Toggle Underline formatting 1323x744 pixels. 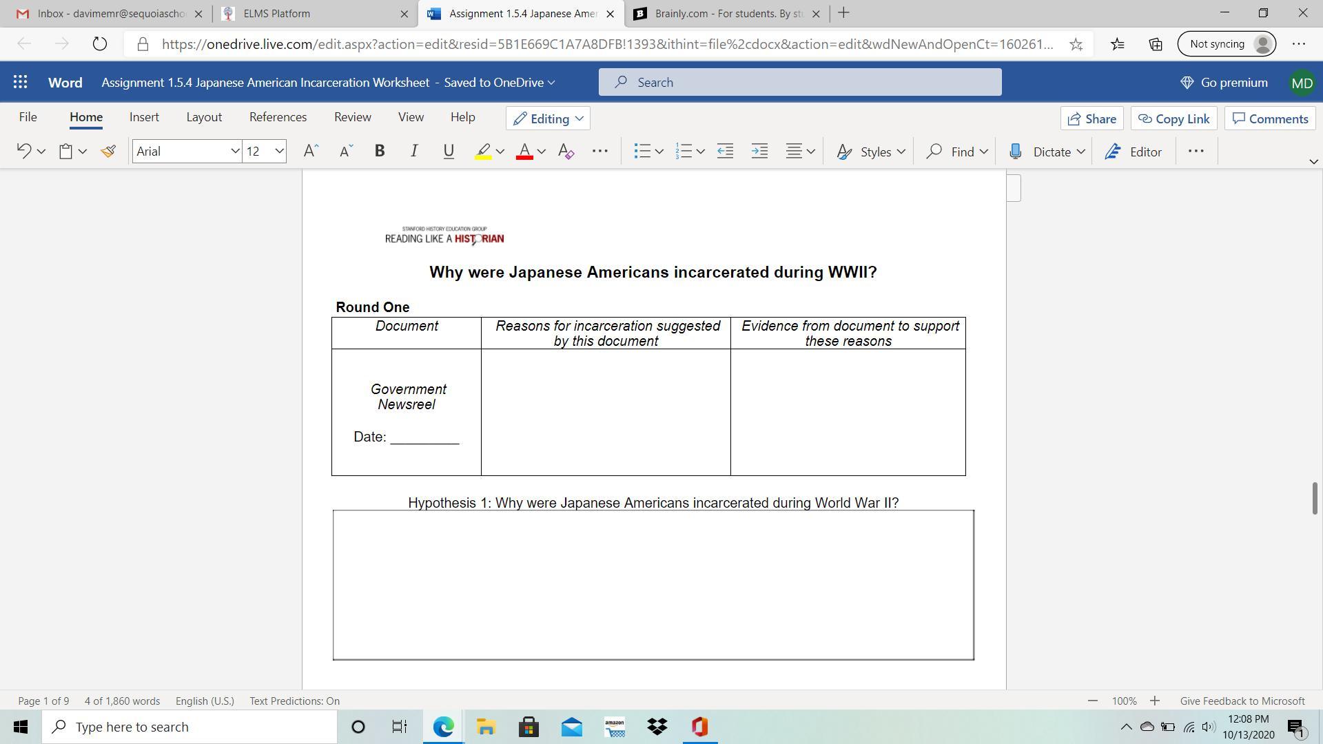coord(449,152)
